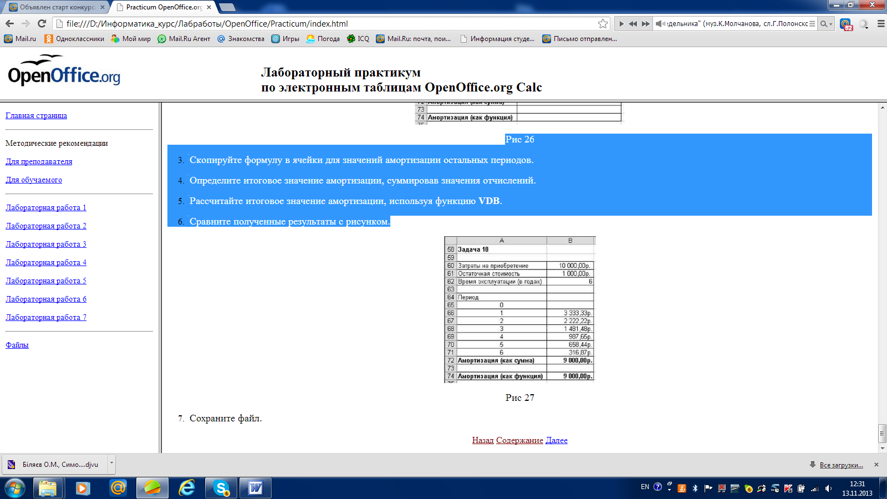The height and width of the screenshot is (499, 887).
Task: Go to Главная страница
Action: point(36,115)
